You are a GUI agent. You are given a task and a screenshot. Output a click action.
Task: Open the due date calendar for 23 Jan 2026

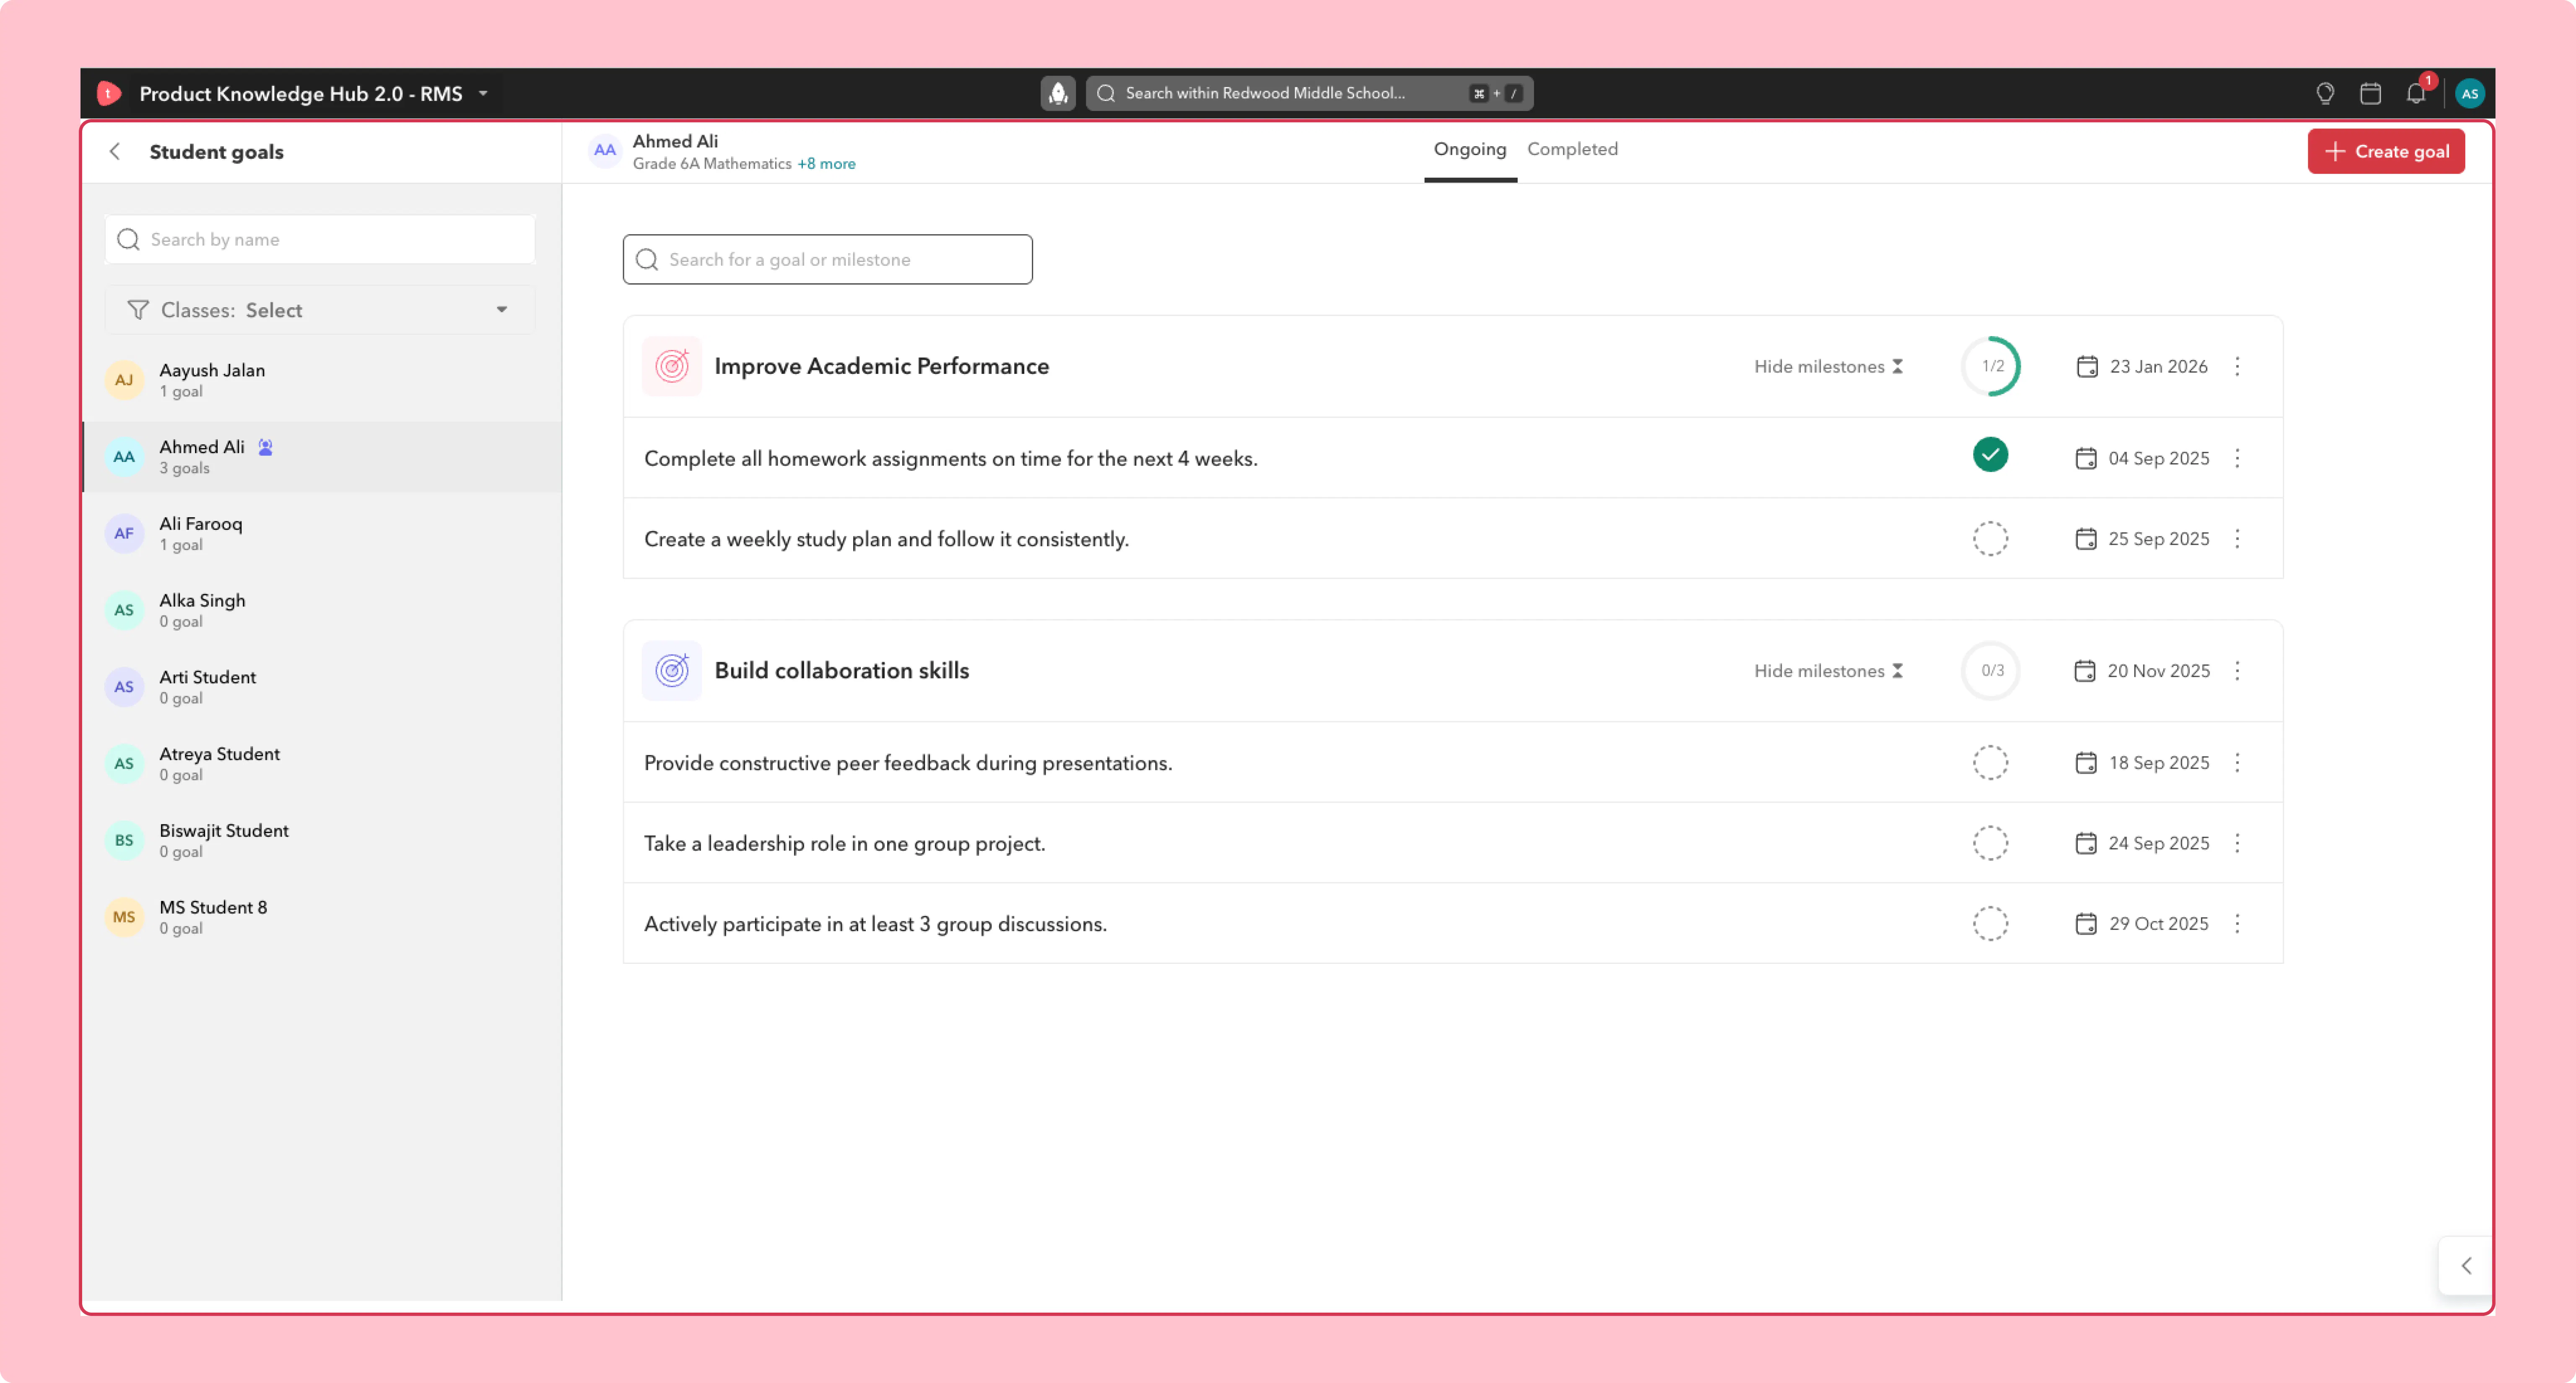pyautogui.click(x=2087, y=367)
